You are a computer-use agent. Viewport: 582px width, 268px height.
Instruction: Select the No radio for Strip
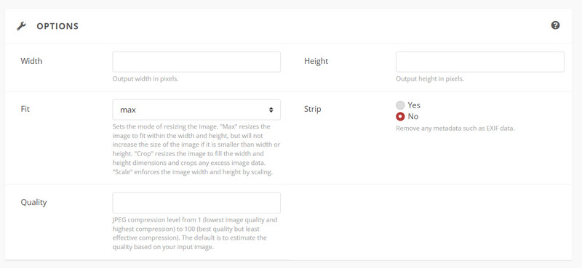400,117
